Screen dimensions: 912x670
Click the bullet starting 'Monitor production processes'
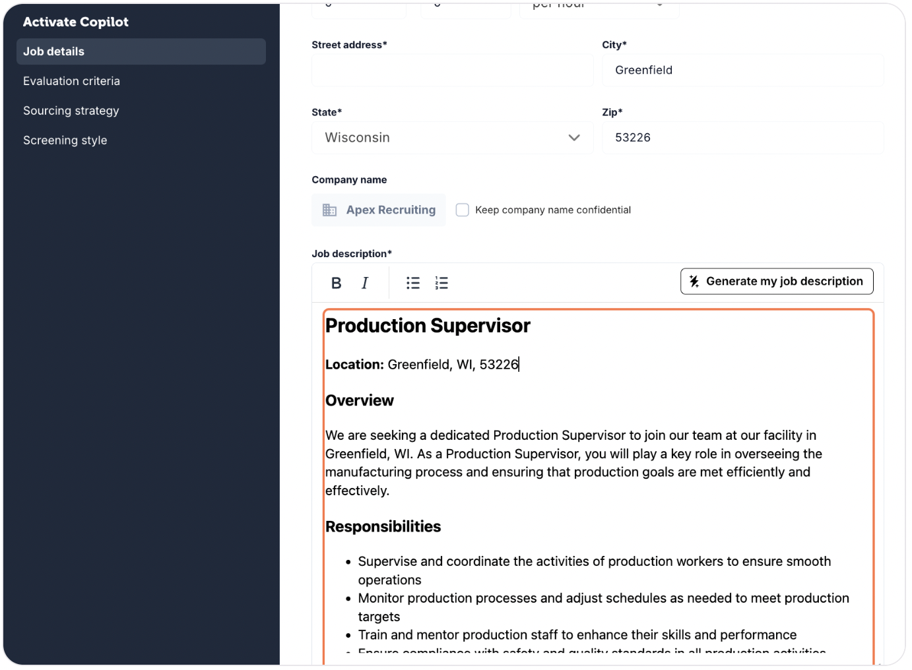(604, 607)
